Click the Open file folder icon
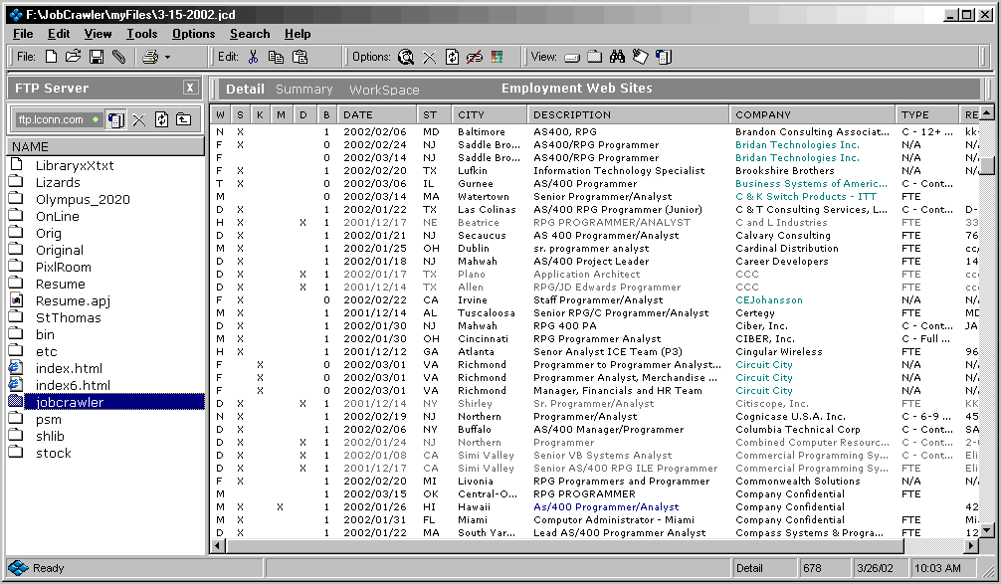 (x=73, y=57)
